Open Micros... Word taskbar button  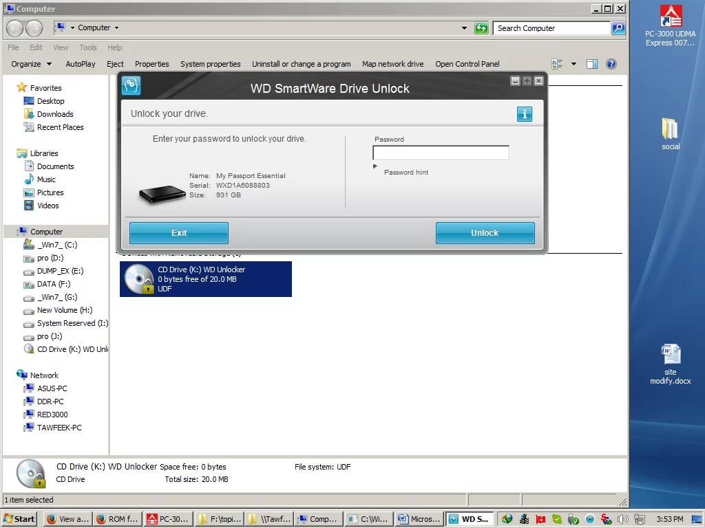pyautogui.click(x=420, y=519)
